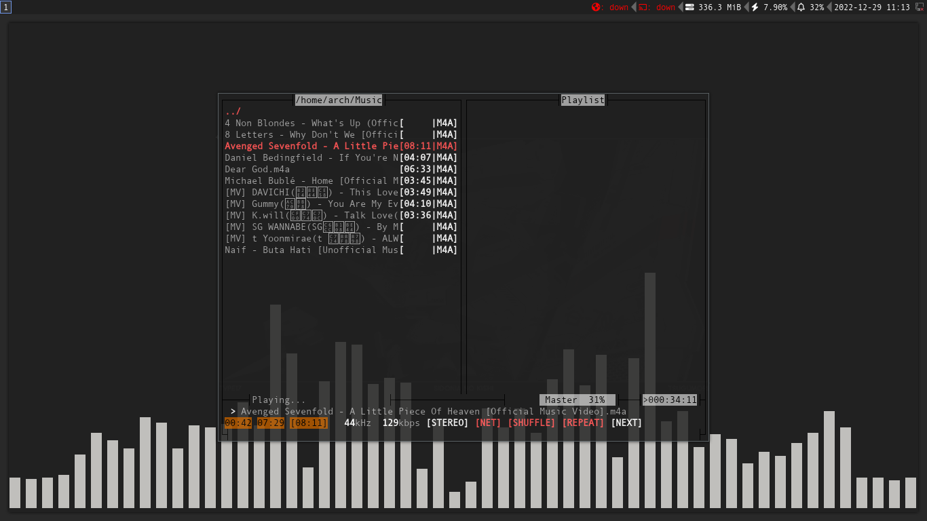Click the playing arrow next to current track
This screenshot has width=927, height=521.
pyautogui.click(x=233, y=411)
